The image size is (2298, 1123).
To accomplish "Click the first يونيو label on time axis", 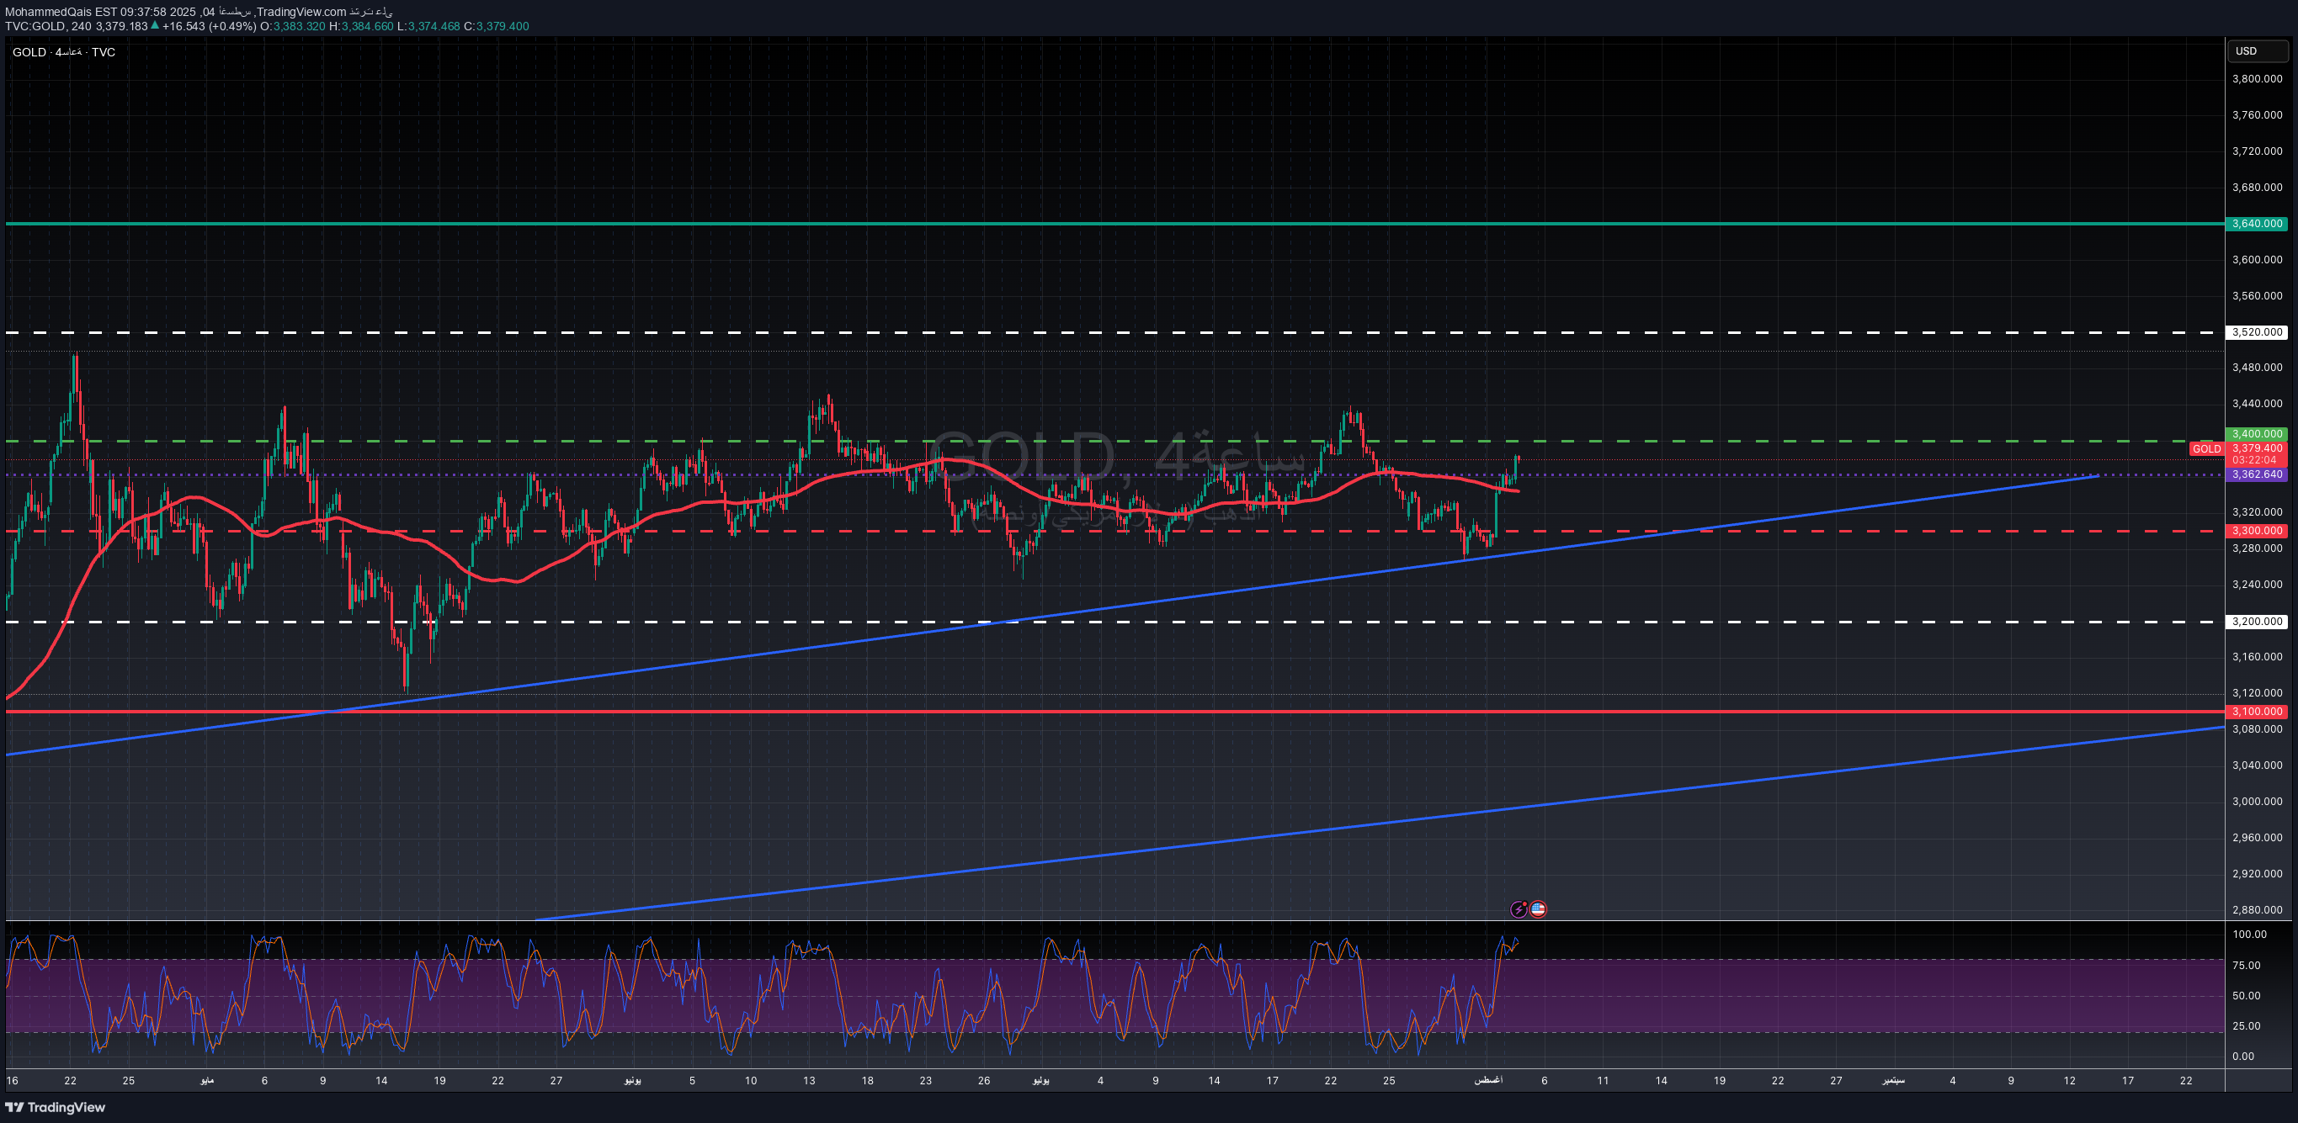I will coord(632,1080).
